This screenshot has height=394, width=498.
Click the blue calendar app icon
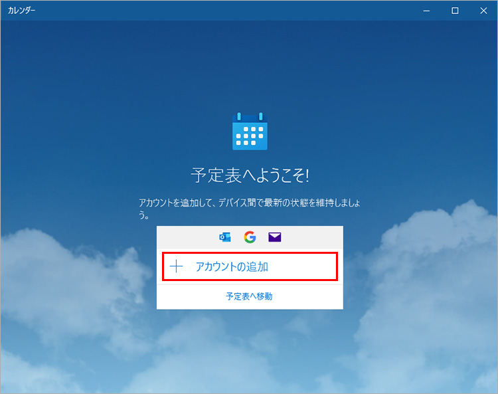point(250,132)
